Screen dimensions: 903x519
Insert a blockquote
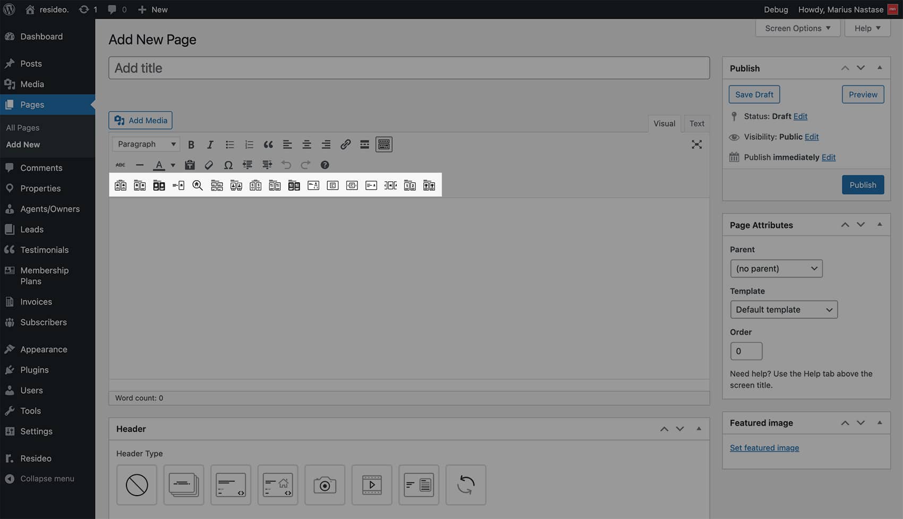(268, 144)
